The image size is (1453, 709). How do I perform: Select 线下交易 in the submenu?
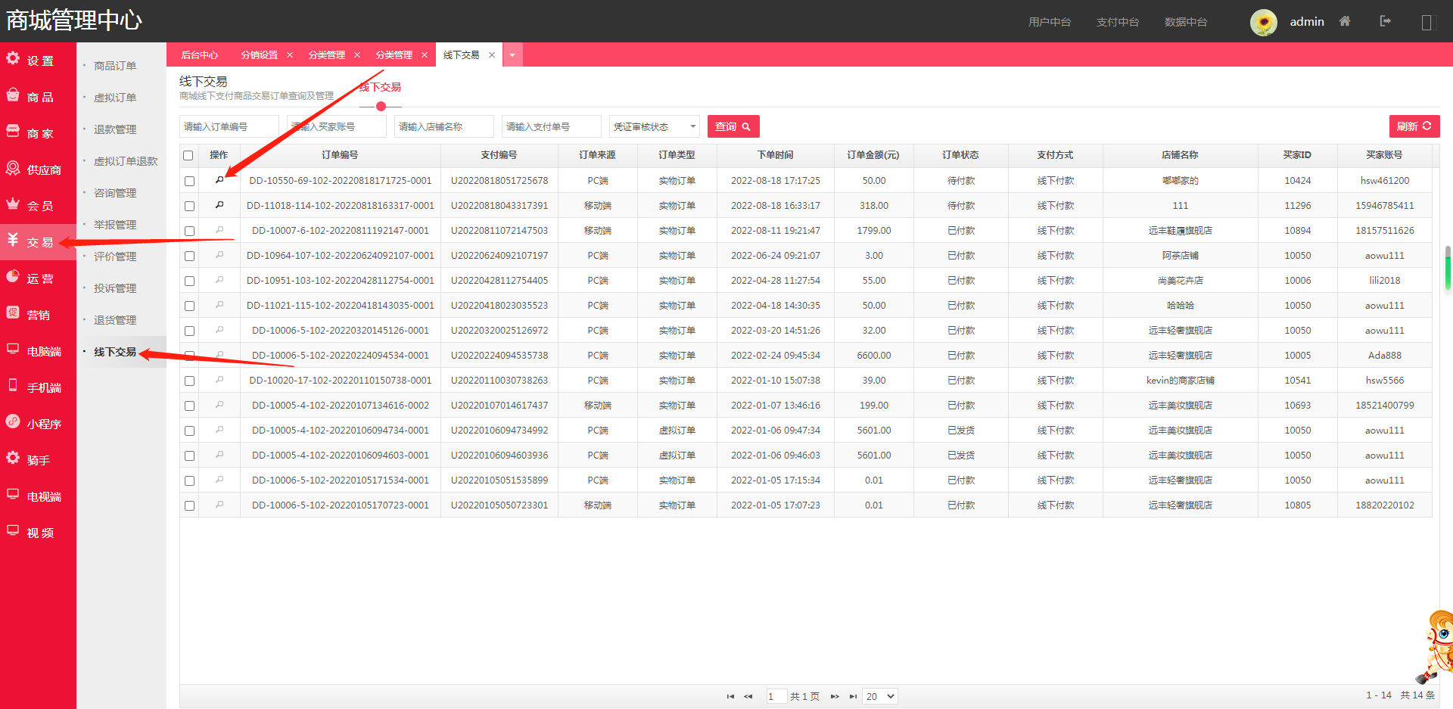coord(115,352)
